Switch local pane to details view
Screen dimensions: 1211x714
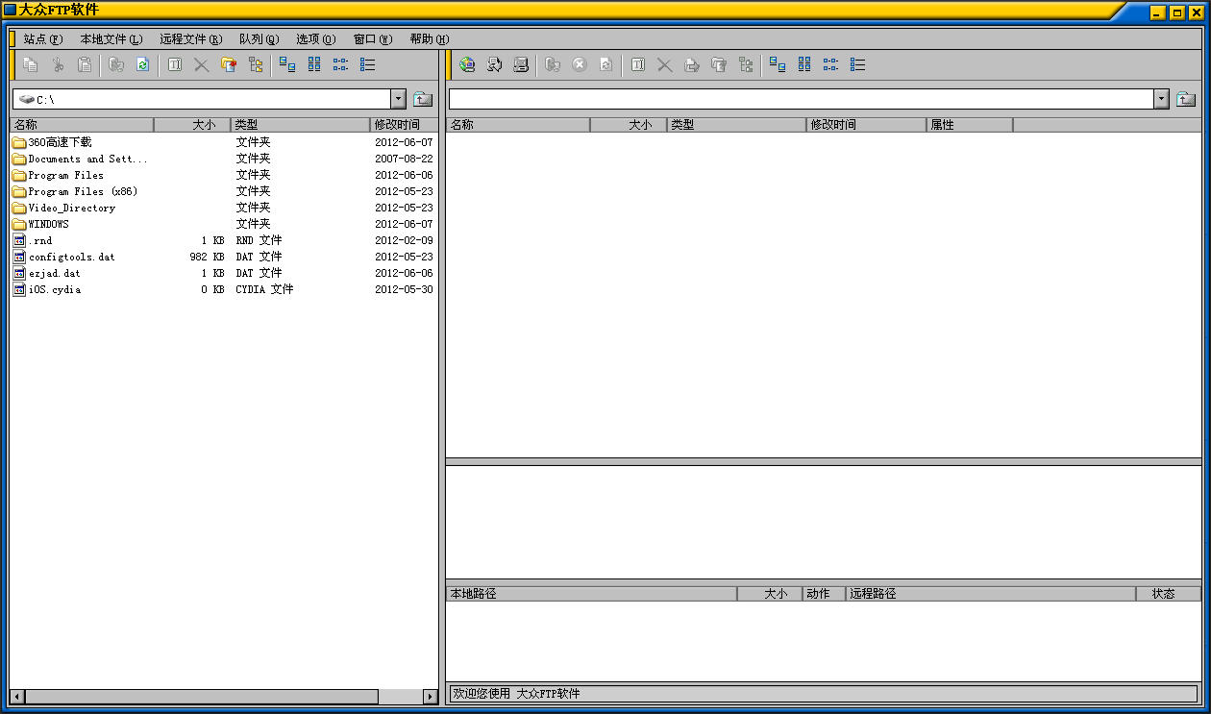[368, 64]
